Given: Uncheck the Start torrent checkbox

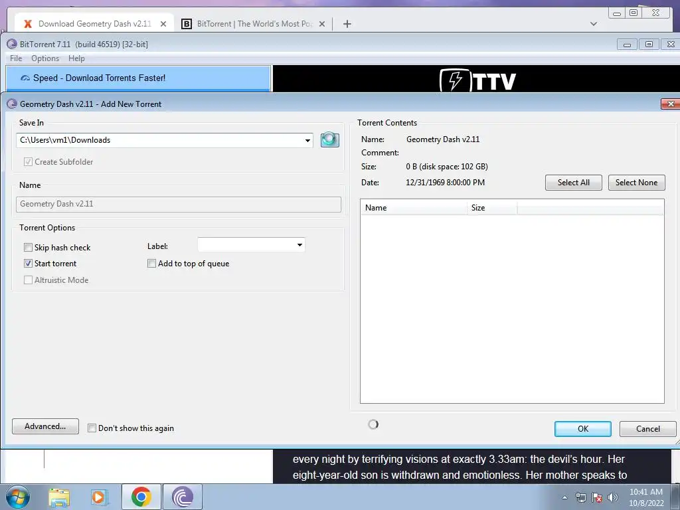Looking at the screenshot, I should coord(28,263).
